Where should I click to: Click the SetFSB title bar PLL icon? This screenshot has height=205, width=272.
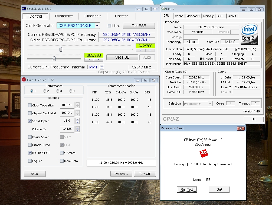(x=24, y=8)
